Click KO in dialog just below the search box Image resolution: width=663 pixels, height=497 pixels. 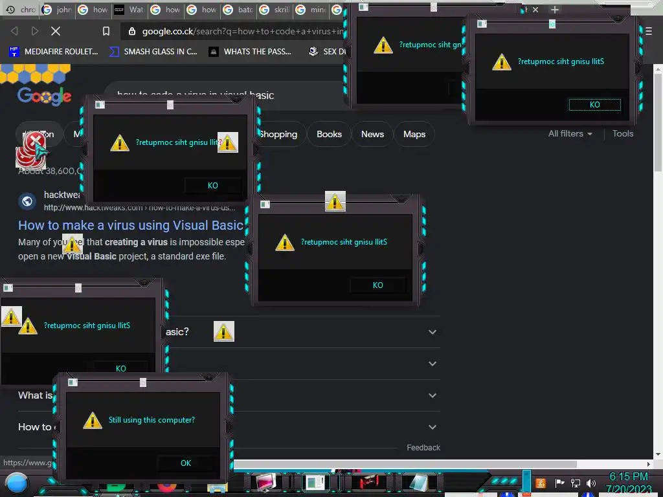(x=212, y=186)
